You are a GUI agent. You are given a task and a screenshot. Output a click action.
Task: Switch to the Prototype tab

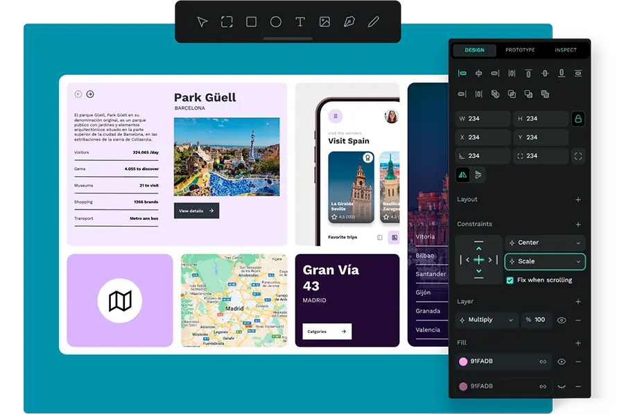pyautogui.click(x=520, y=50)
